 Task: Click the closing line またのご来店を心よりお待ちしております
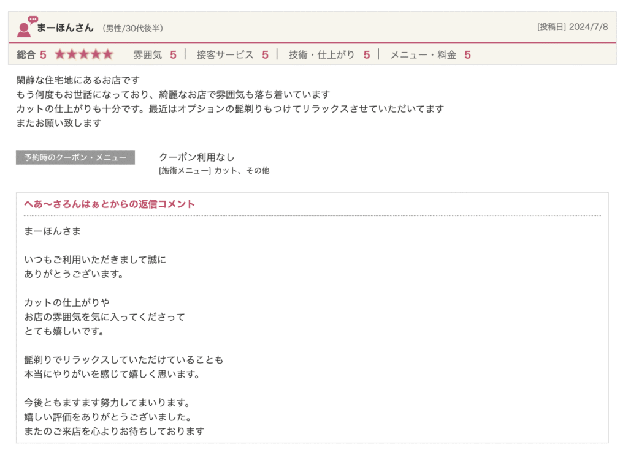pos(114,431)
